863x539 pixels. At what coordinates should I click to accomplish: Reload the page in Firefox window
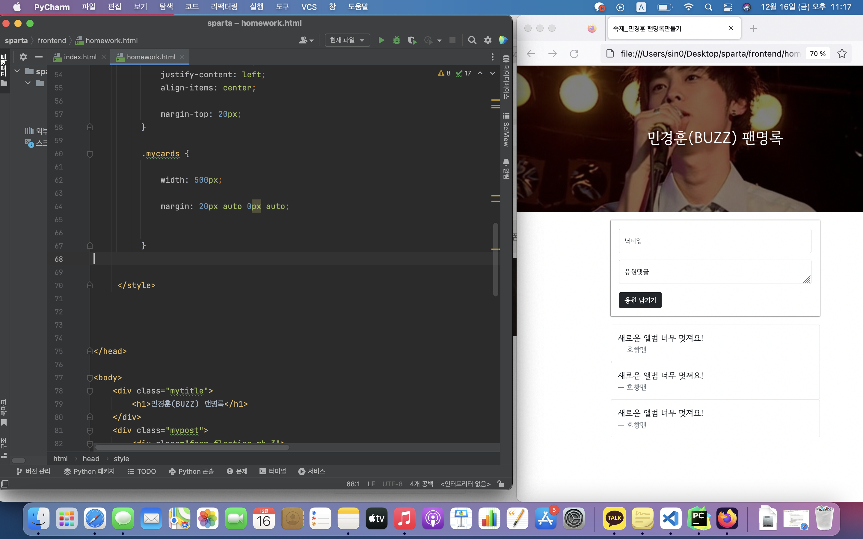click(574, 54)
